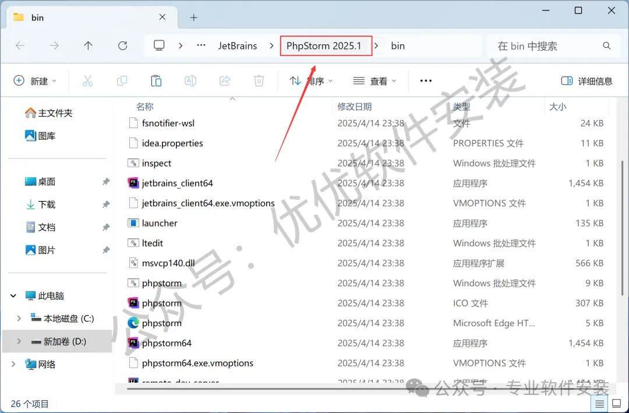Click the Cut scissors icon
The image size is (629, 413).
pos(87,80)
